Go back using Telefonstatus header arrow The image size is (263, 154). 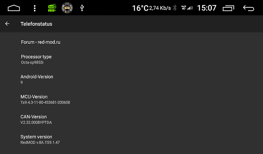click(x=7, y=24)
